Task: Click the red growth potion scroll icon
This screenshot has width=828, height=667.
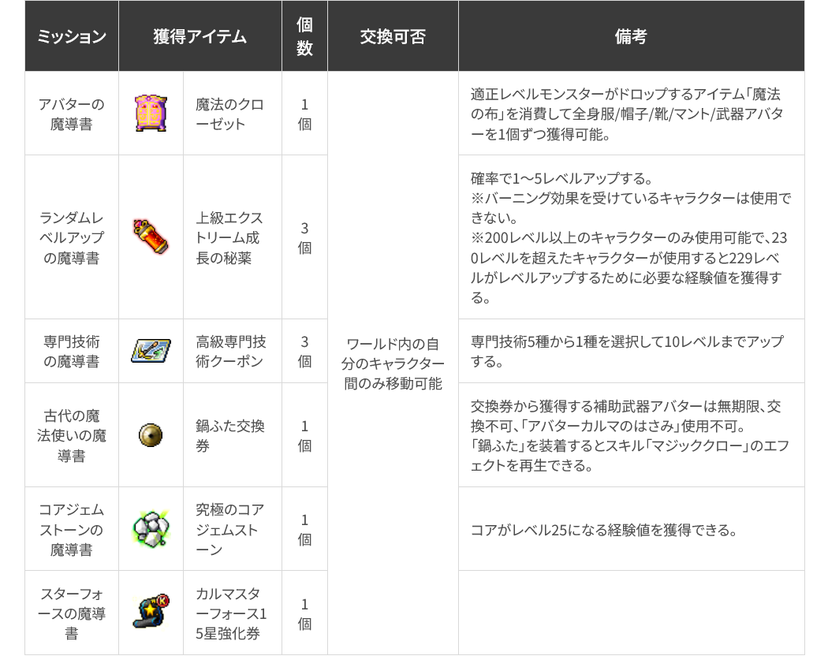Action: 151,237
